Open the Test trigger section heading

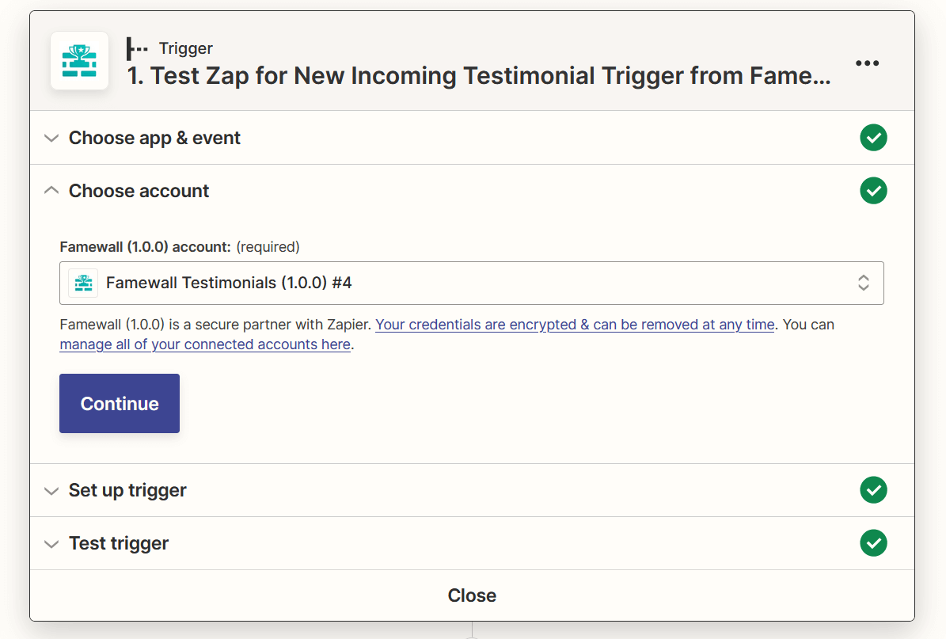click(x=119, y=543)
